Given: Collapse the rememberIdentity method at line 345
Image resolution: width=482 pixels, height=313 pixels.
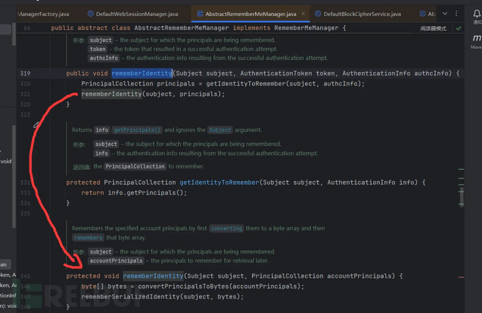Looking at the screenshot, I should tap(57, 276).
